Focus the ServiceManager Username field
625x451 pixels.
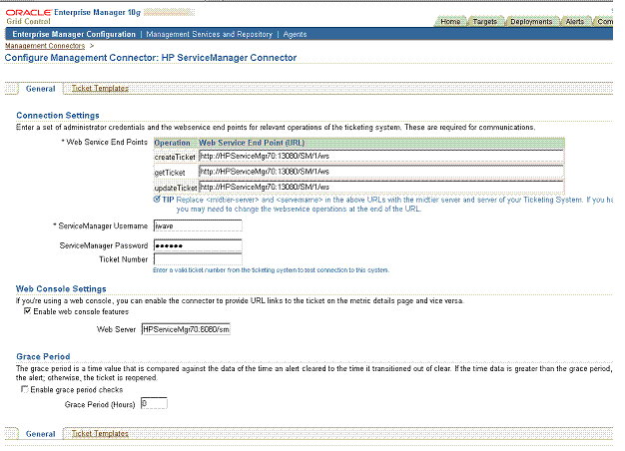pos(198,225)
